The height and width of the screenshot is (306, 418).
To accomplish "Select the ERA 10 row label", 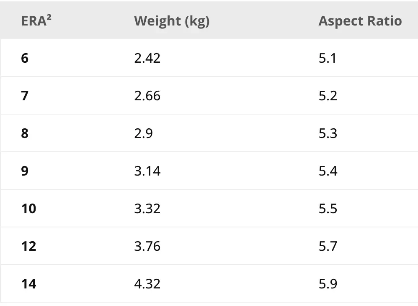I will coord(28,209).
